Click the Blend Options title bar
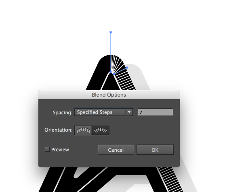Viewport: 225px width, 192px height. pyautogui.click(x=109, y=95)
